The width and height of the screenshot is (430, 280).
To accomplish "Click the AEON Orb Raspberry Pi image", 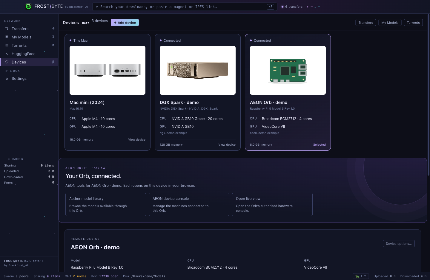I will [x=288, y=70].
